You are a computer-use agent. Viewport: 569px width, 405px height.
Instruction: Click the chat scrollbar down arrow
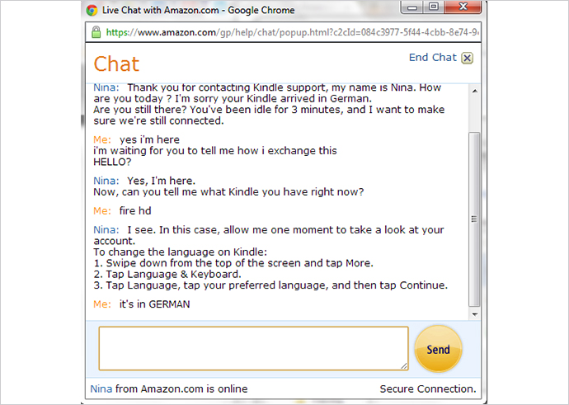[x=475, y=314]
